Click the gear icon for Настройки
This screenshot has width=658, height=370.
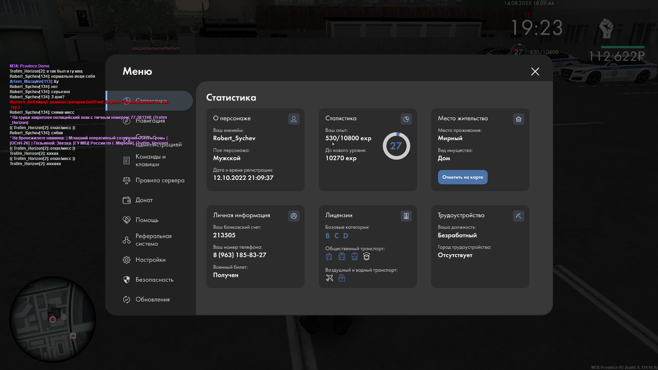click(x=126, y=260)
